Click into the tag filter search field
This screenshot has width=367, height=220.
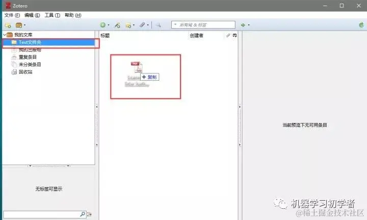pyautogui.click(x=44, y=214)
